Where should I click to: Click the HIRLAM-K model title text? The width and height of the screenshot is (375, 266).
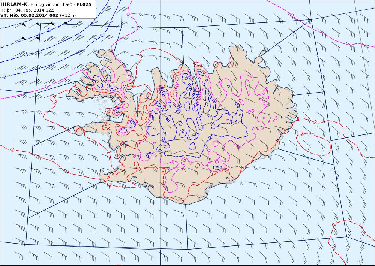point(14,4)
